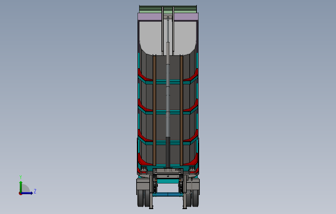Click the right outer trailer wheel
Image resolution: width=336 pixels, height=214 pixels.
196,198
